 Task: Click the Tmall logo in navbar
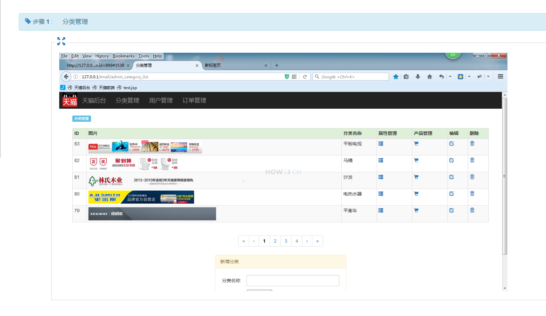(70, 100)
